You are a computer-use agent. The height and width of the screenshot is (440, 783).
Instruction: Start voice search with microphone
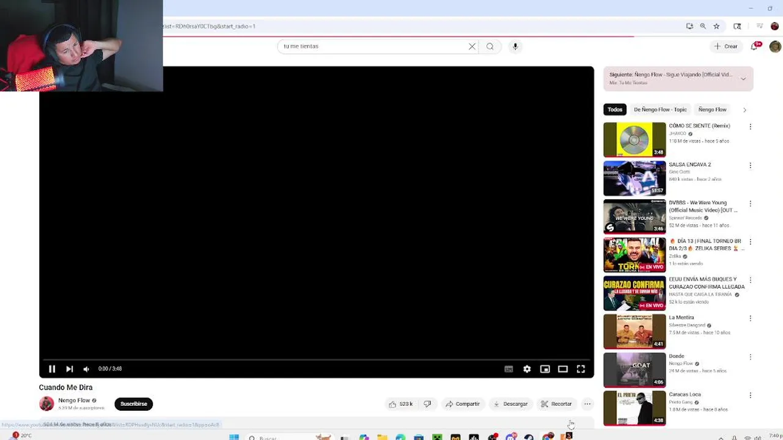tap(515, 46)
